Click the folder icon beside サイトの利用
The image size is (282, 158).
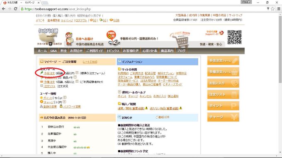[x=119, y=69]
